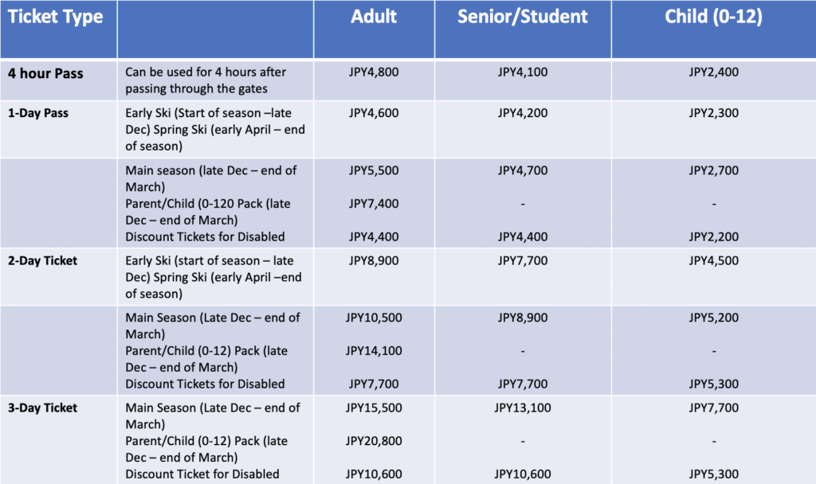
Task: Click the JPY7,400 parent/child pack price
Action: 374,204
